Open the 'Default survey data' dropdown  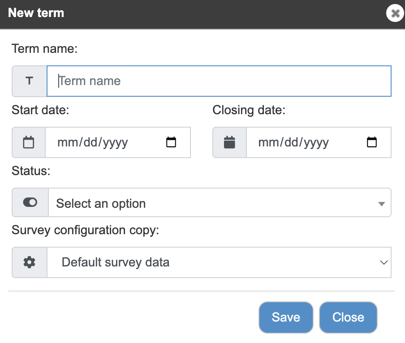coord(219,262)
